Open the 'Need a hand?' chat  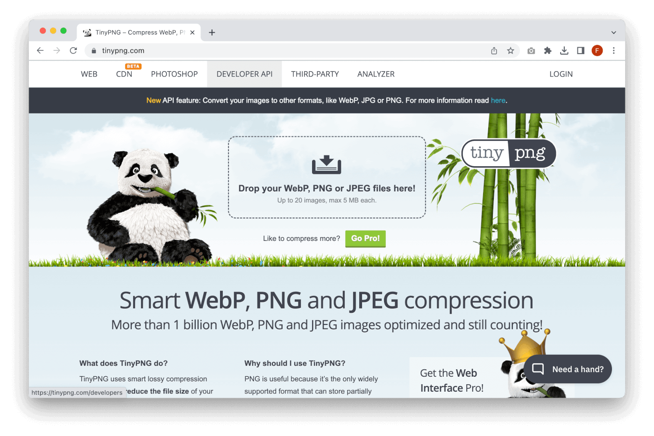tap(568, 369)
